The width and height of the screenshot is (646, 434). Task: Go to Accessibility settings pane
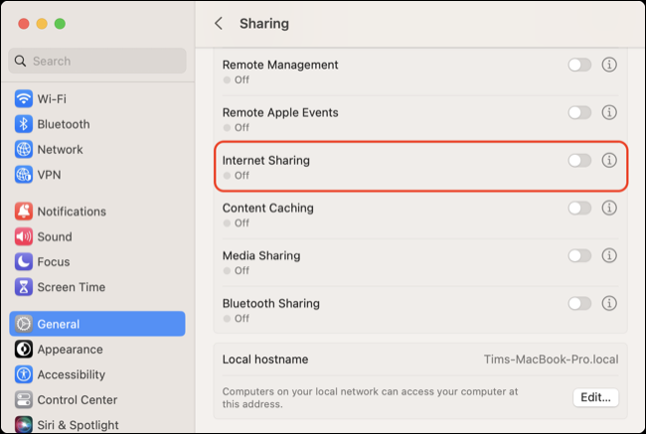71,374
